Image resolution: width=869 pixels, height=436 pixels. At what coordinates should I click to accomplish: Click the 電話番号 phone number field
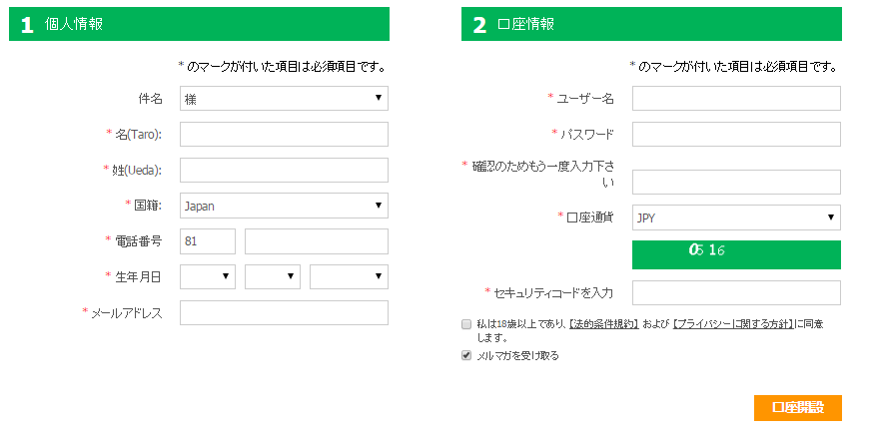[317, 241]
